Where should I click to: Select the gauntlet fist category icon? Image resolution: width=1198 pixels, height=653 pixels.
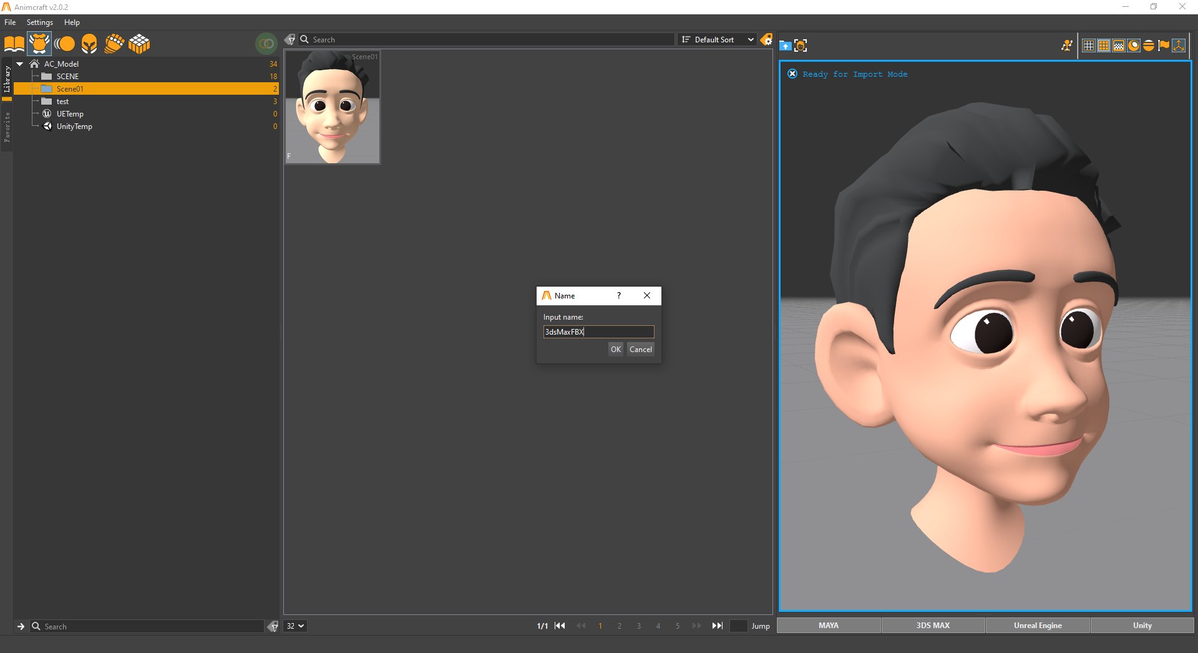coord(114,44)
